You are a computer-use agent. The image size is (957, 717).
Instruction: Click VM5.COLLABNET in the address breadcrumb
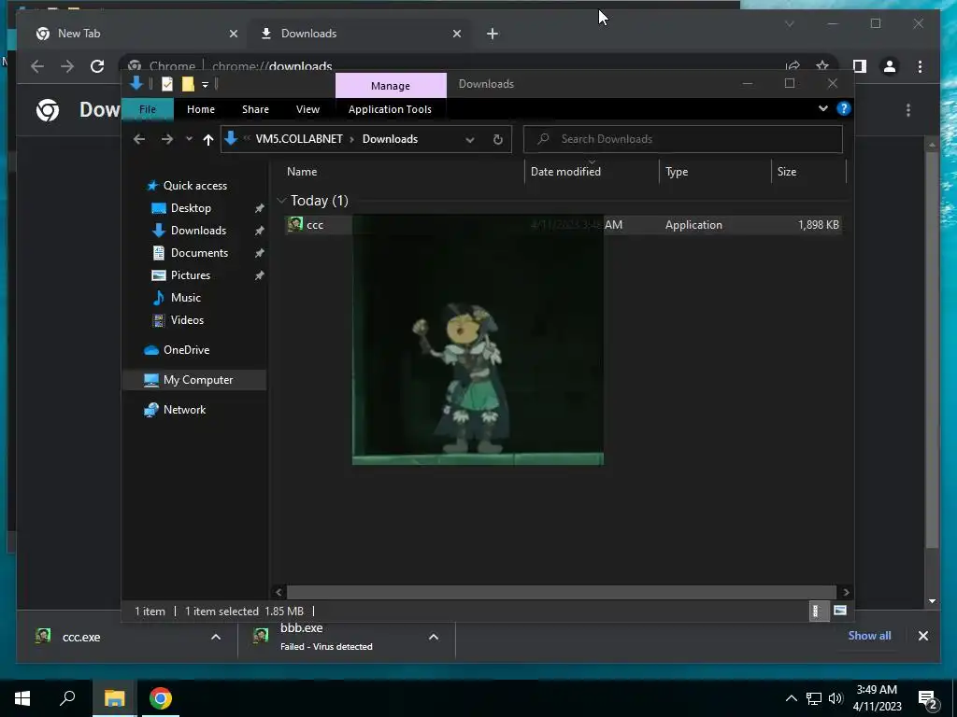click(299, 139)
